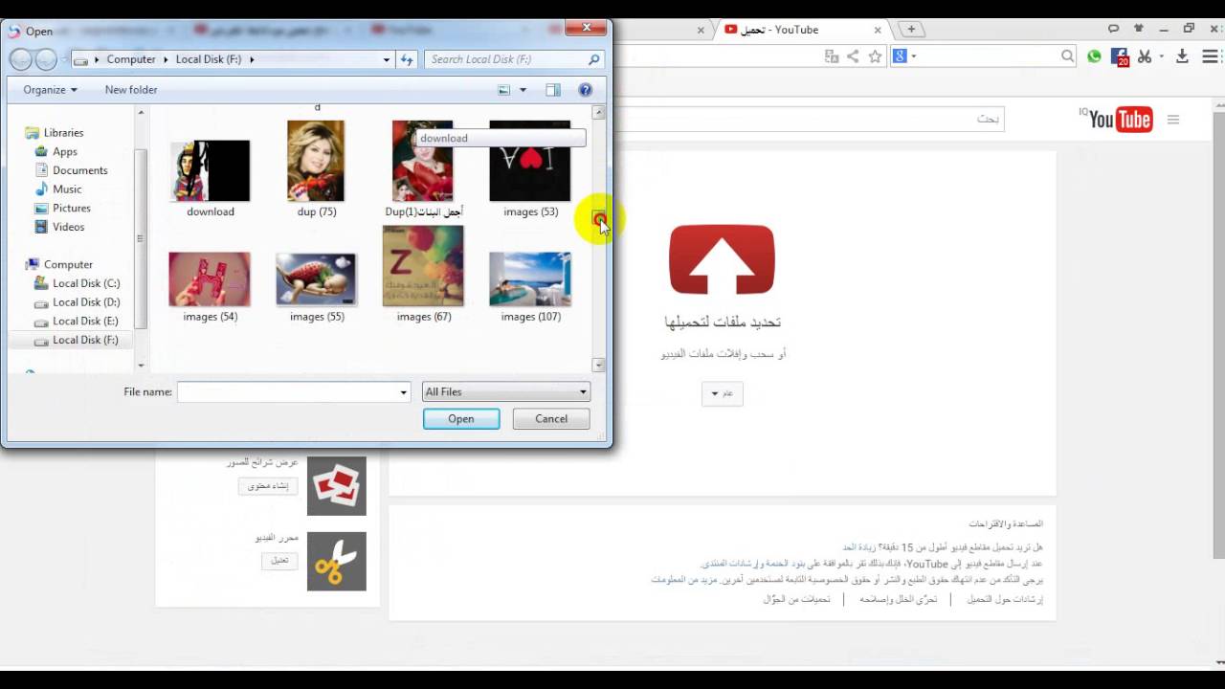Screen dimensions: 1225x689
Task: Click the Open button in the file dialog
Action: [x=461, y=418]
